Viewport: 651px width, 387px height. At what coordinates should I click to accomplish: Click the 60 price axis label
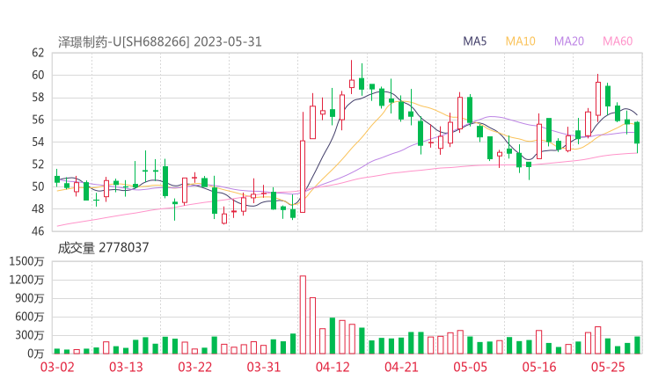tap(38, 75)
